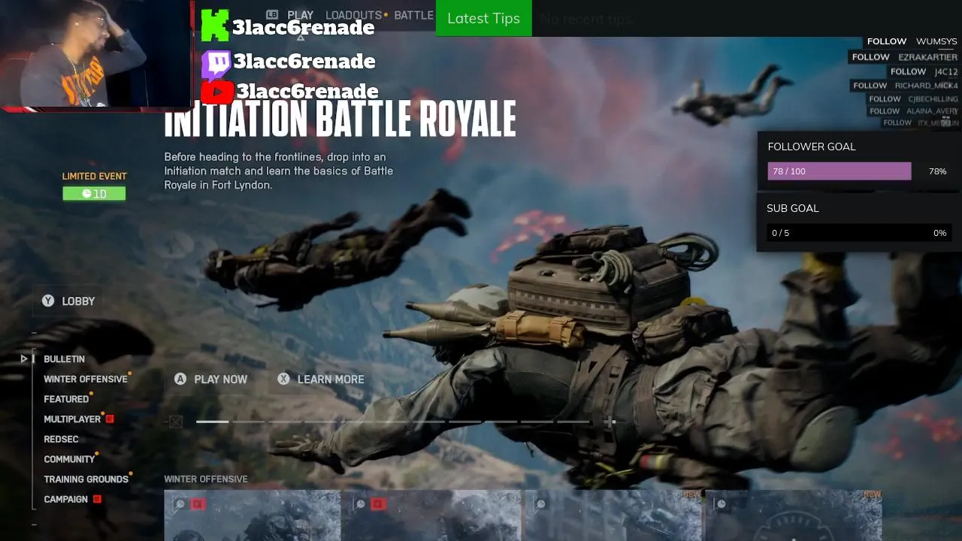
Task: Click the red badge icon next to Campaign
Action: (x=97, y=499)
